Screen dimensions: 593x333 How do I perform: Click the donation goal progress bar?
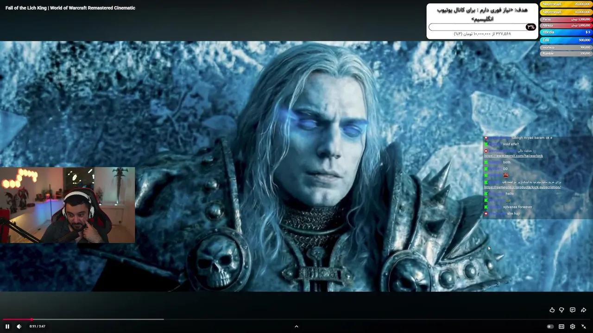coord(482,27)
